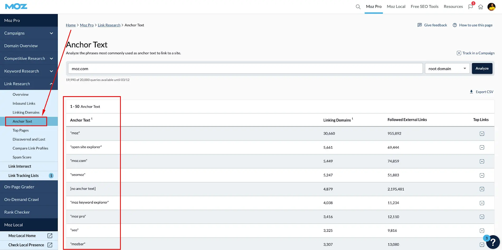
Task: Click the Moz logo
Action: point(16,7)
